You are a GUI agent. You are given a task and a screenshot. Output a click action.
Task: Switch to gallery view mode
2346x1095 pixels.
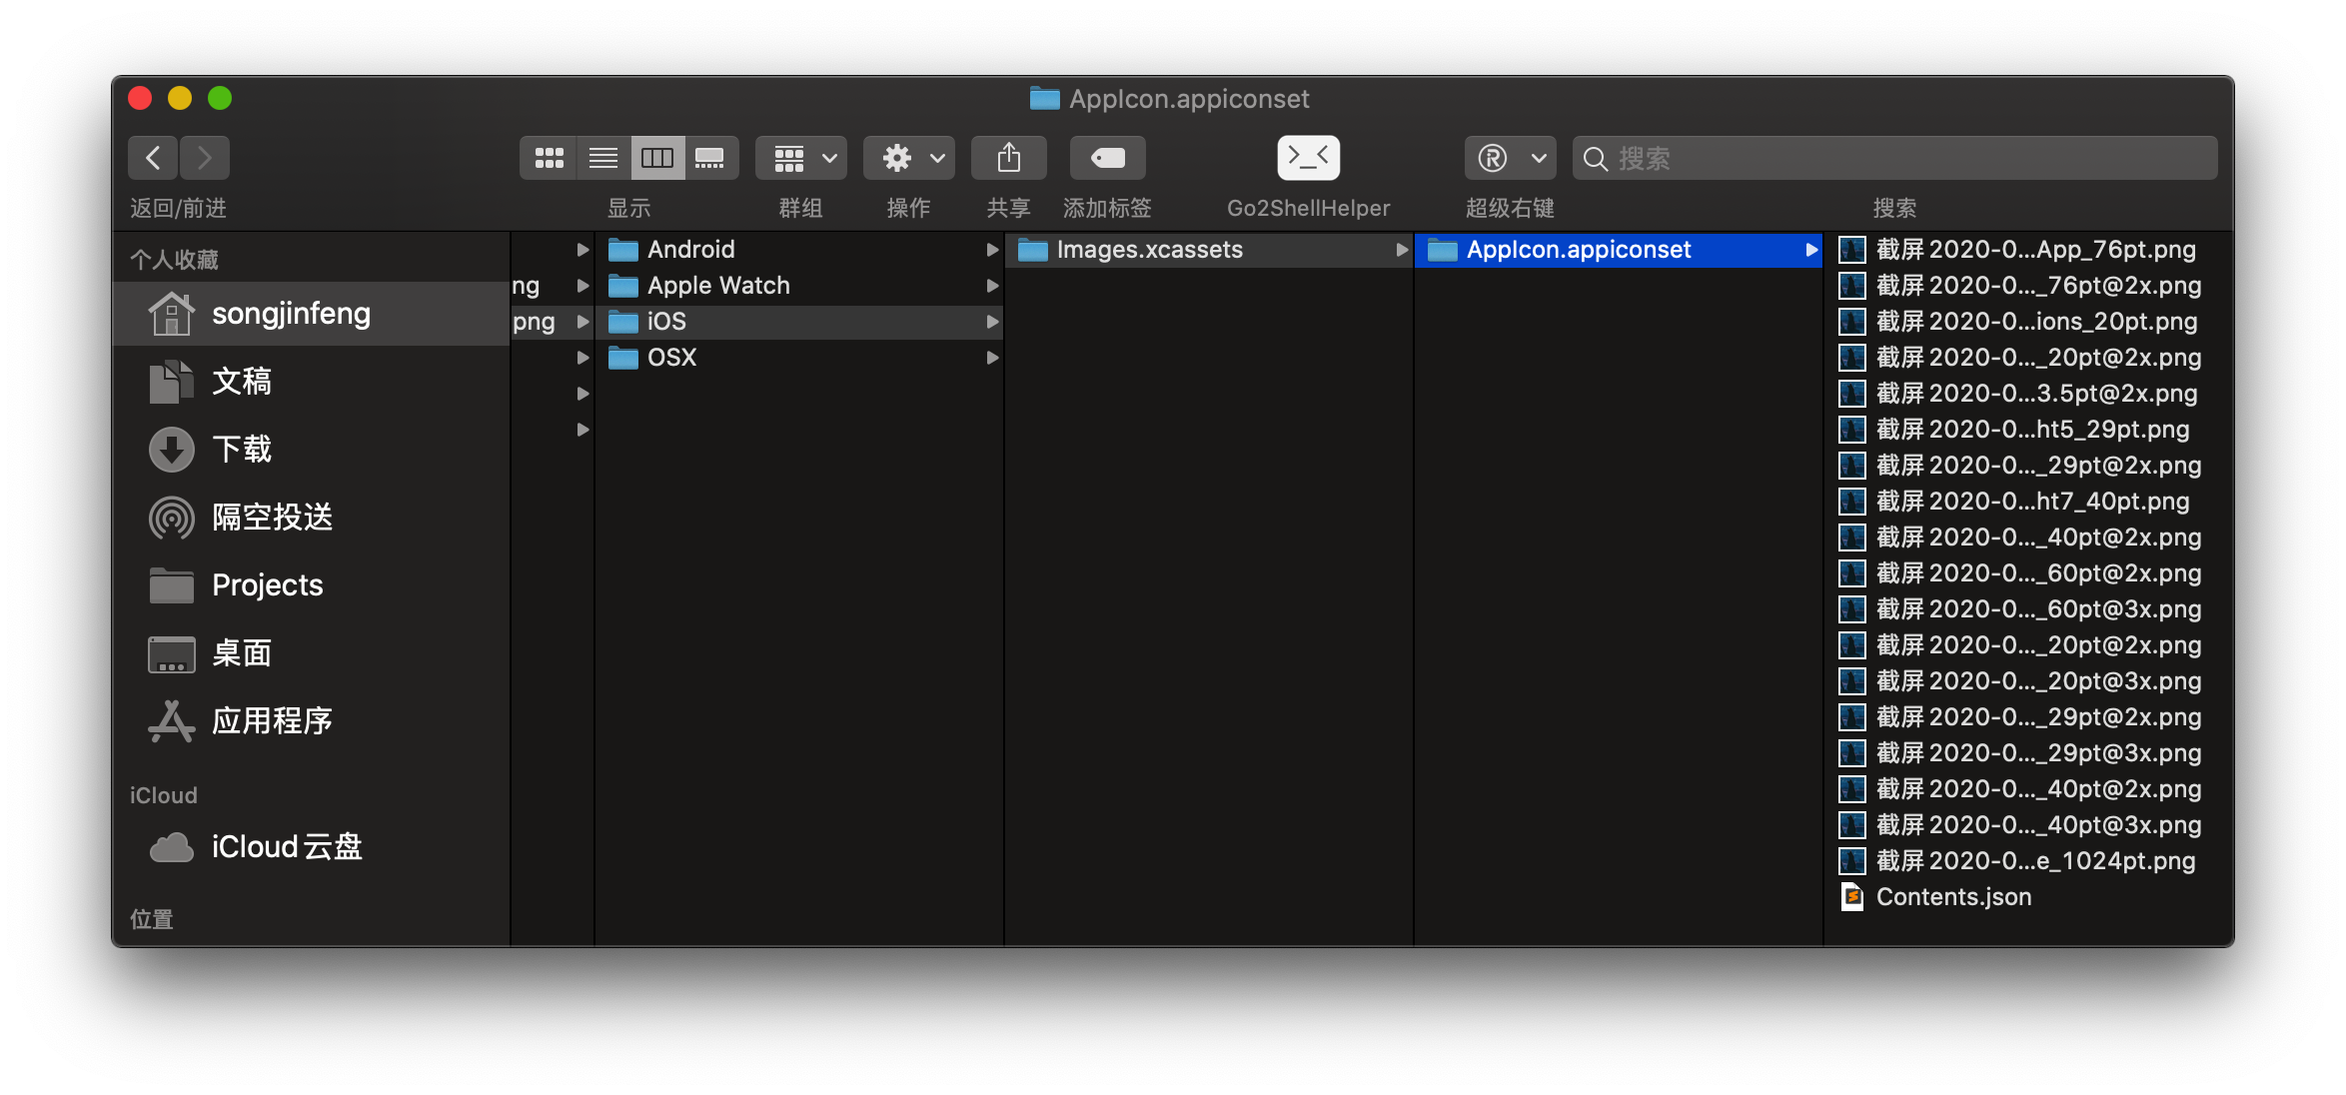click(x=710, y=158)
